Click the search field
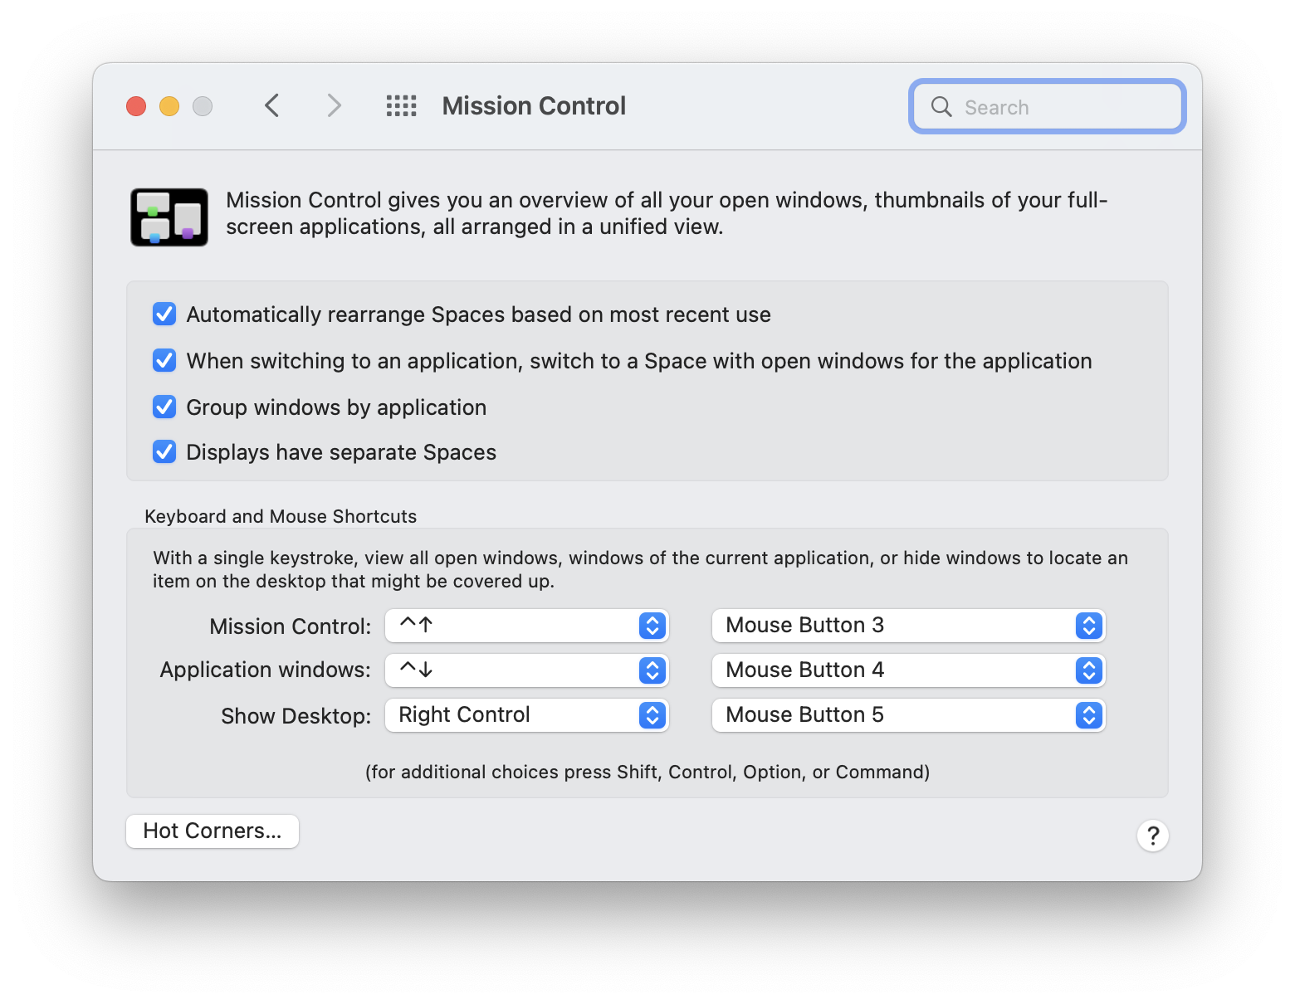The height and width of the screenshot is (1004, 1295). point(1048,106)
